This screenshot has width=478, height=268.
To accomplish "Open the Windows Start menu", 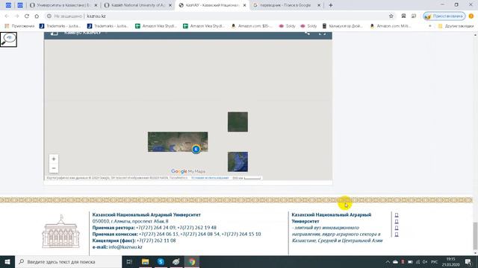I will coord(7,262).
